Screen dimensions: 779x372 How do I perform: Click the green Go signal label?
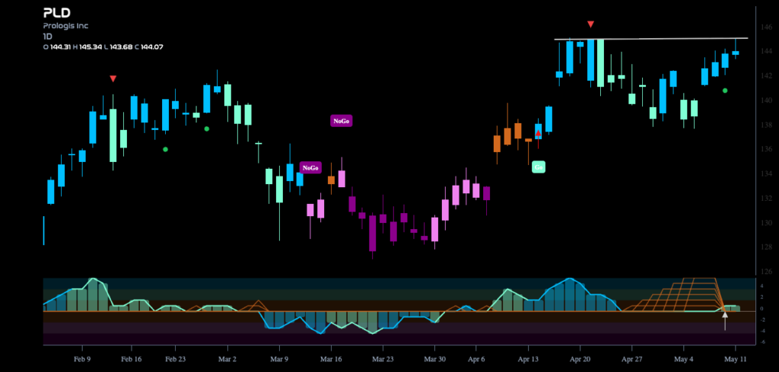point(539,167)
